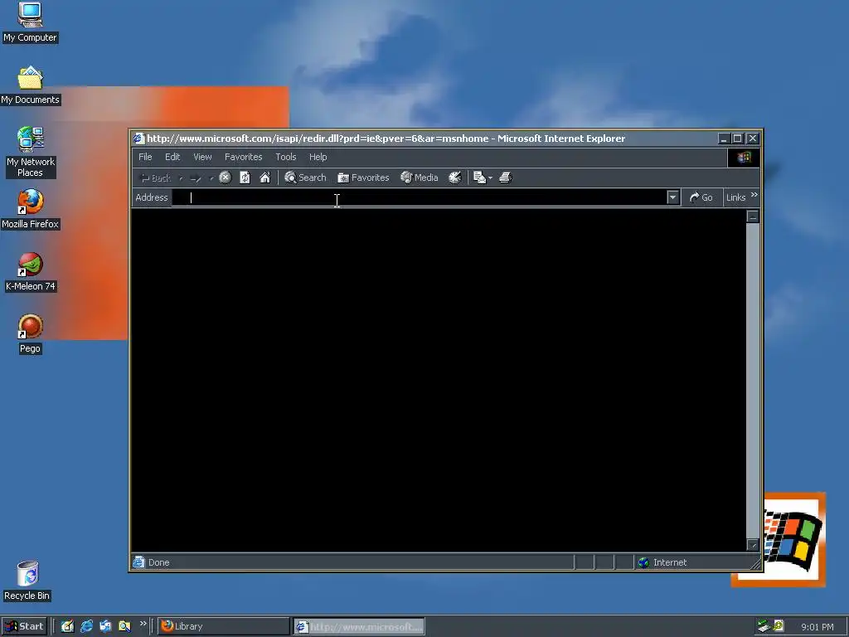
Task: Click the Forward arrow button
Action: (x=196, y=177)
